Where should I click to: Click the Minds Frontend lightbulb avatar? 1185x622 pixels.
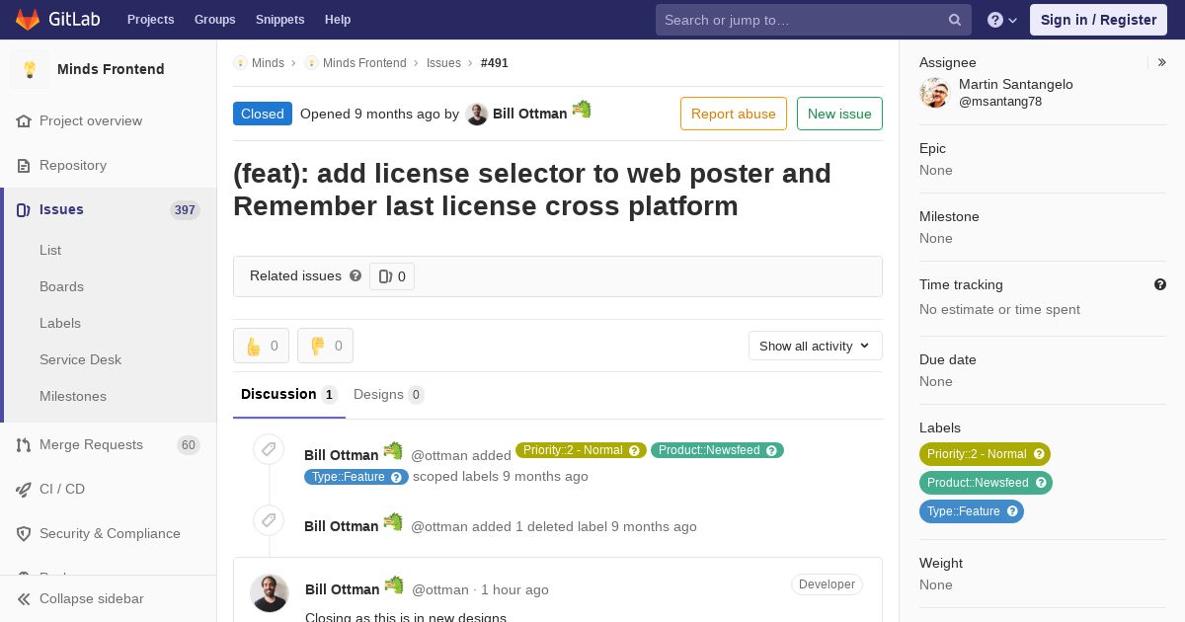[30, 69]
